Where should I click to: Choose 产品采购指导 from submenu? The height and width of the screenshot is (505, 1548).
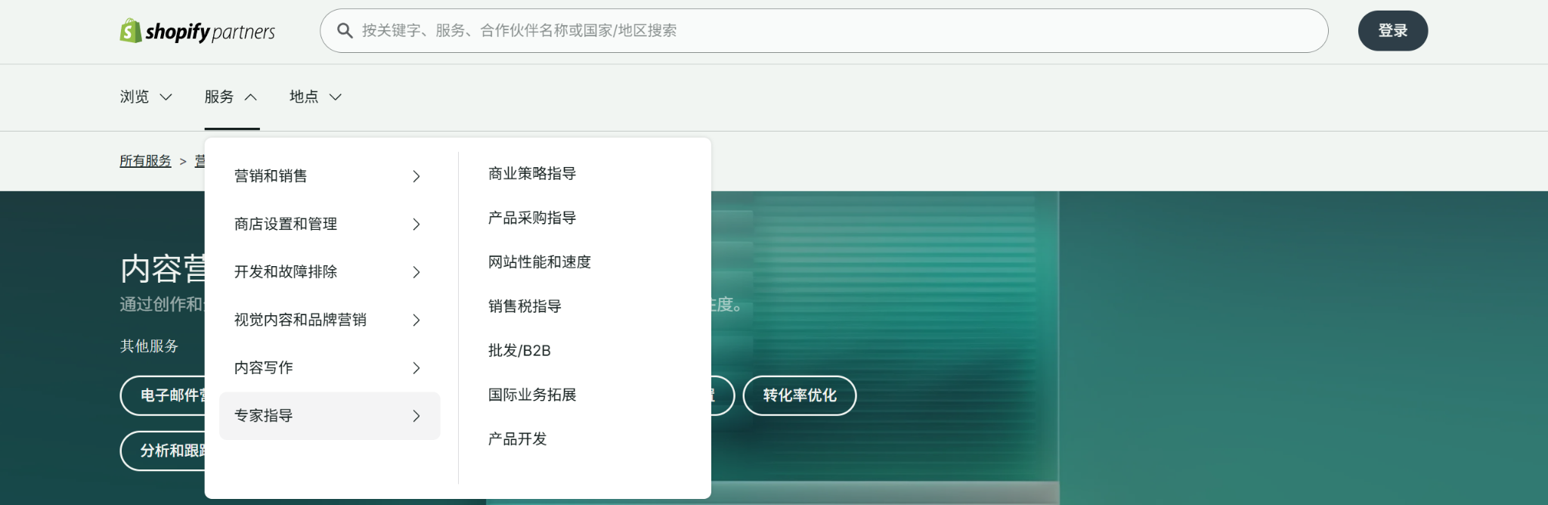pyautogui.click(x=532, y=218)
